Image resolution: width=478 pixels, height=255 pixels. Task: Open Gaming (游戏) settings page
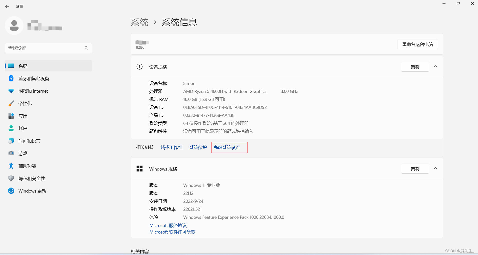pyautogui.click(x=23, y=154)
